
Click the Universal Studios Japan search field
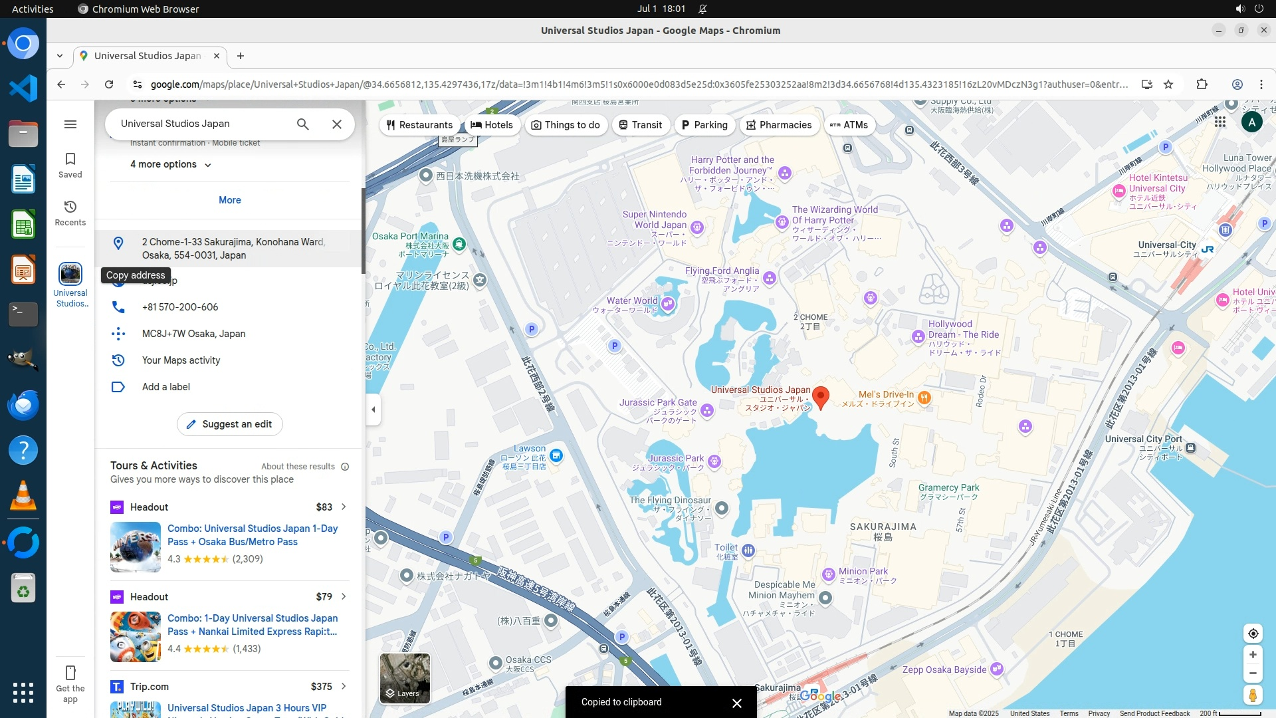click(199, 124)
